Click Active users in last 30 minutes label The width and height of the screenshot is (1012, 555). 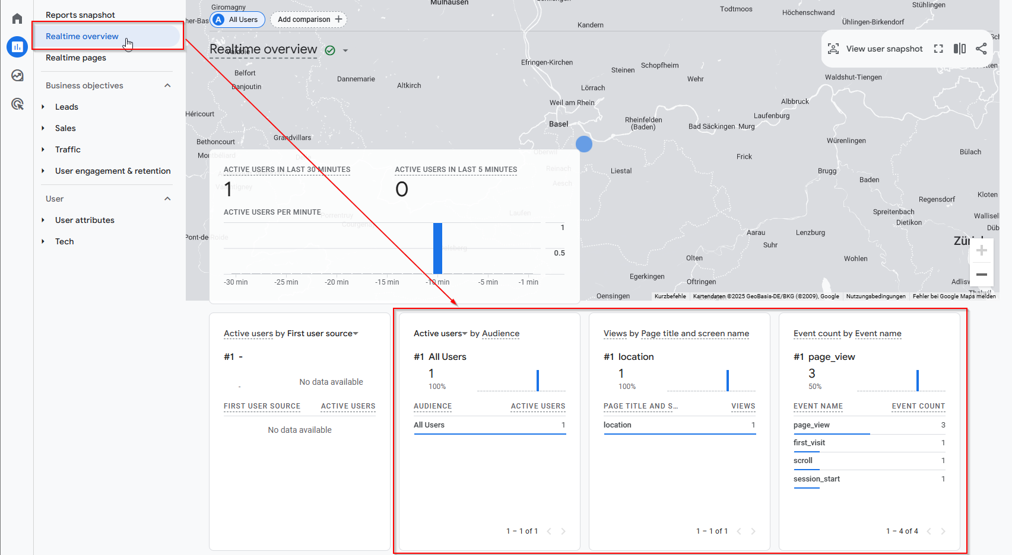point(287,170)
